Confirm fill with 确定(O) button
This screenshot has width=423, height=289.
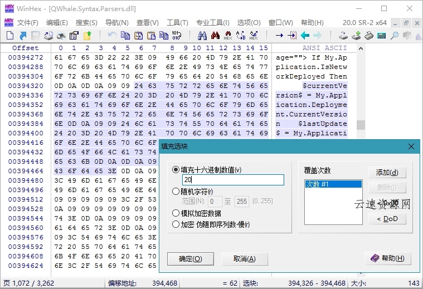191,259
